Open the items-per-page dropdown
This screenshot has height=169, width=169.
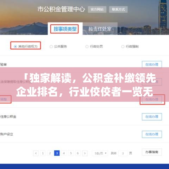[101, 153]
